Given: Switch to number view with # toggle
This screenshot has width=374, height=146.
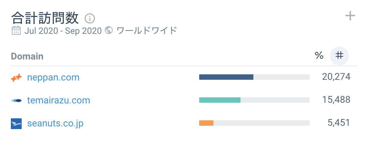Looking at the screenshot, I should 339,56.
